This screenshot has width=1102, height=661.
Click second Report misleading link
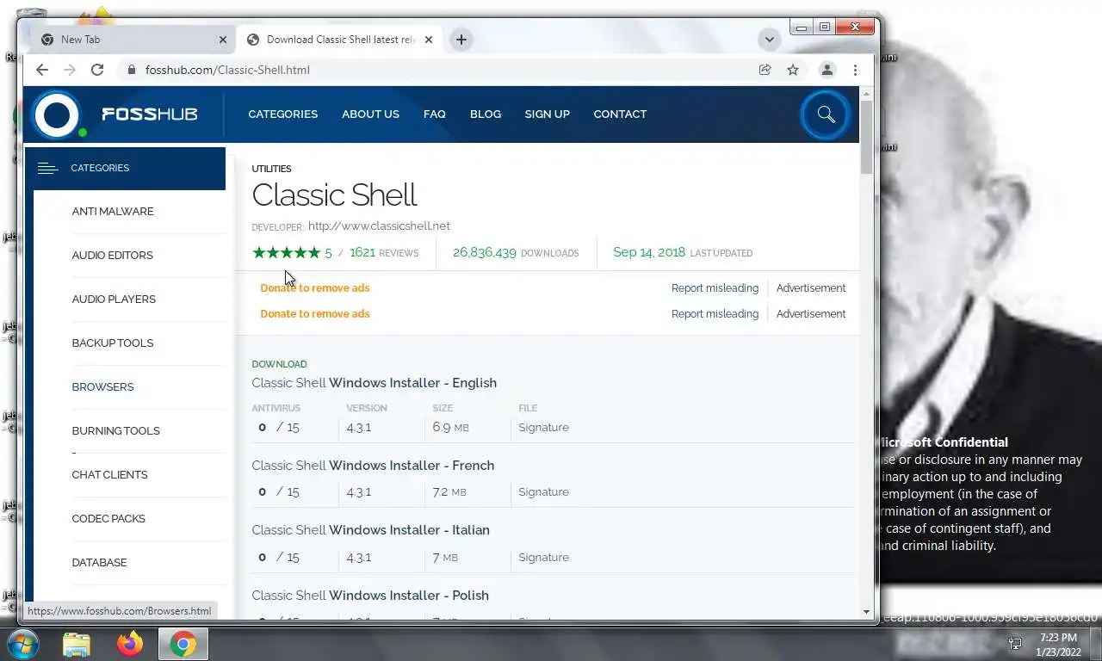[715, 313]
